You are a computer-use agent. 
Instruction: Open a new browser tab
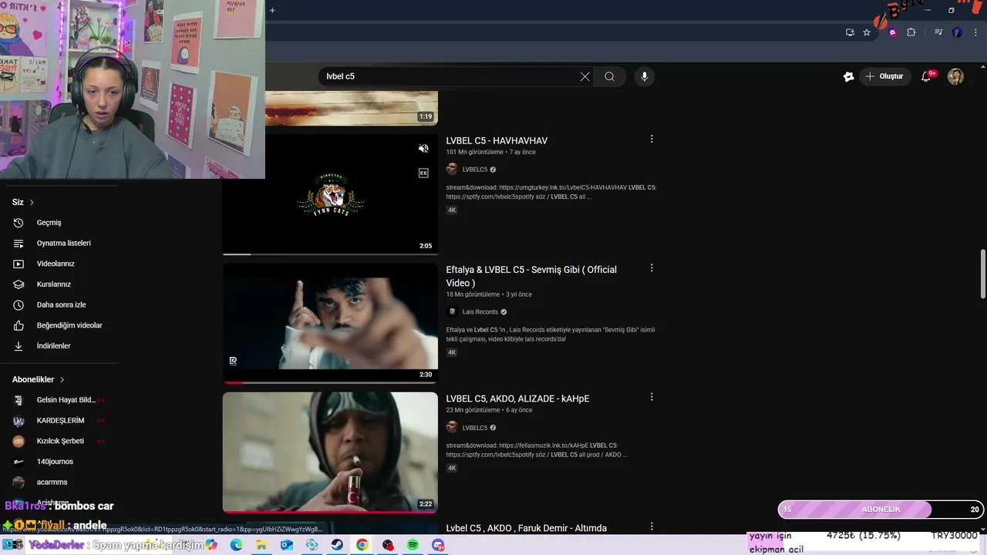[272, 10]
